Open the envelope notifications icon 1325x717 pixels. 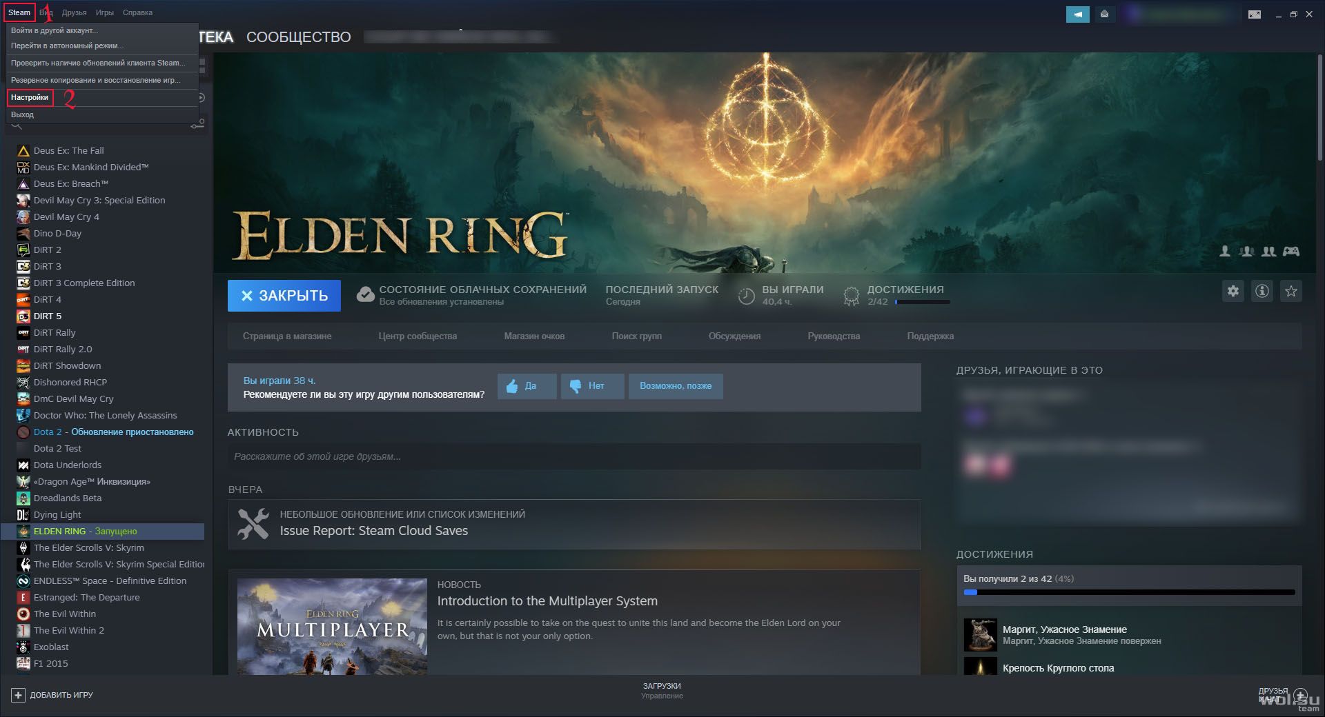pyautogui.click(x=1104, y=14)
